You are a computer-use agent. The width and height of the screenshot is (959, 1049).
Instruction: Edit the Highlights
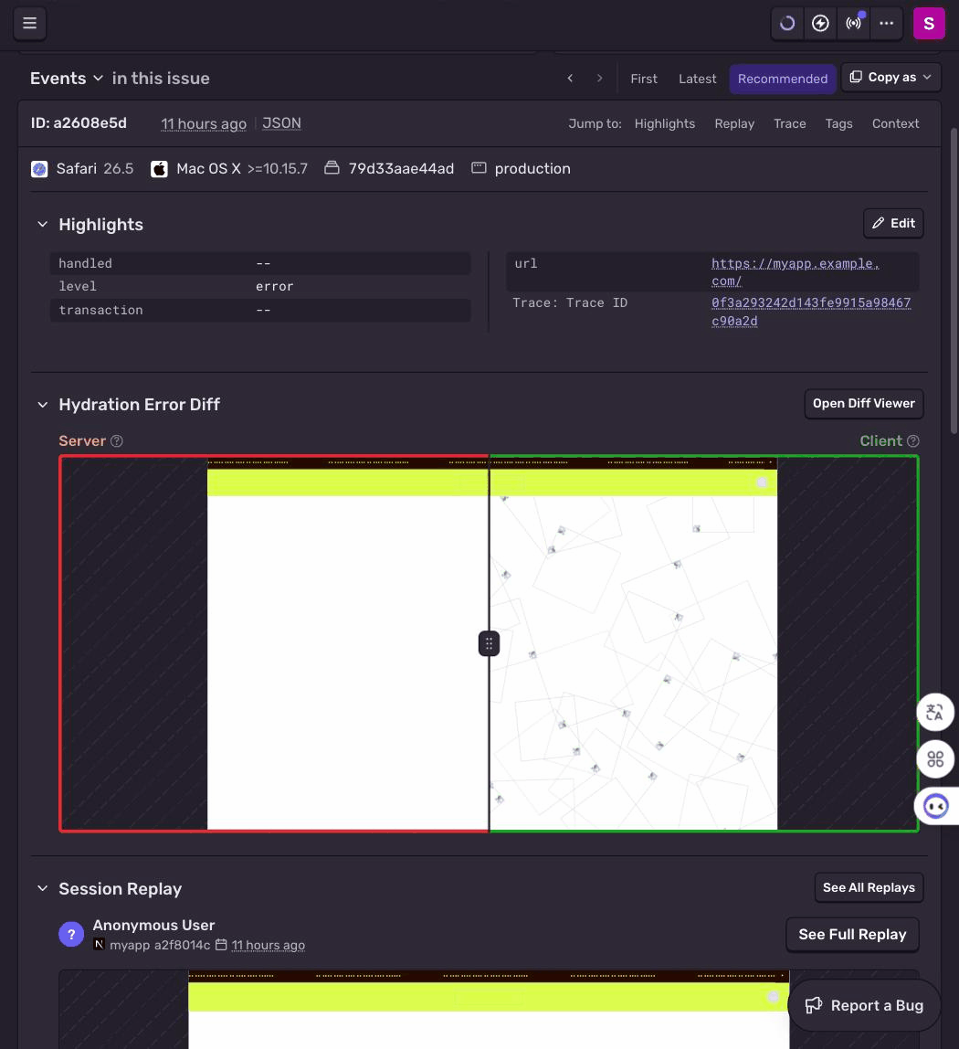click(893, 224)
